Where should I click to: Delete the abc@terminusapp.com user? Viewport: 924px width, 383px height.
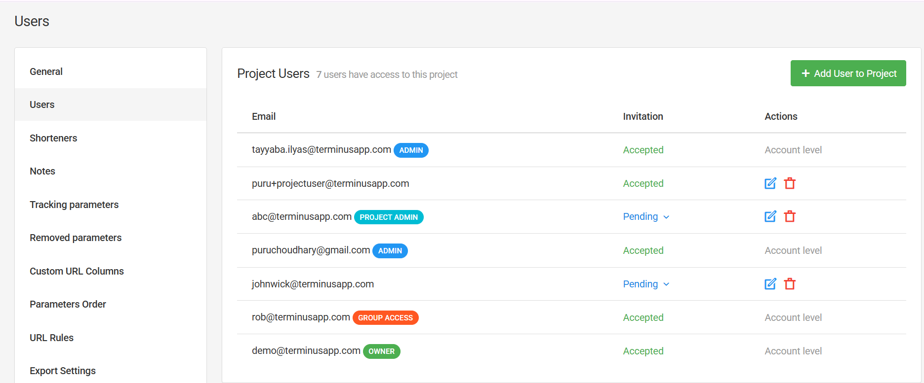pos(790,216)
